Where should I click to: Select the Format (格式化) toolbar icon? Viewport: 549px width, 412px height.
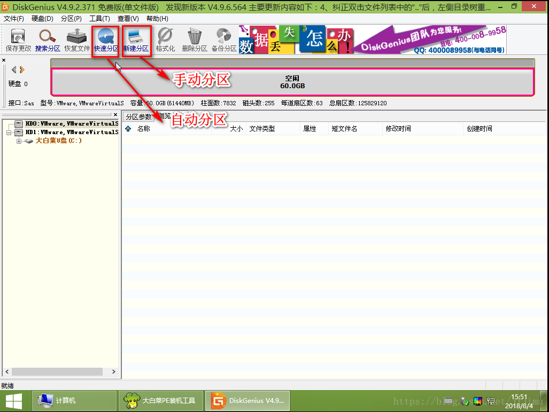coord(165,40)
